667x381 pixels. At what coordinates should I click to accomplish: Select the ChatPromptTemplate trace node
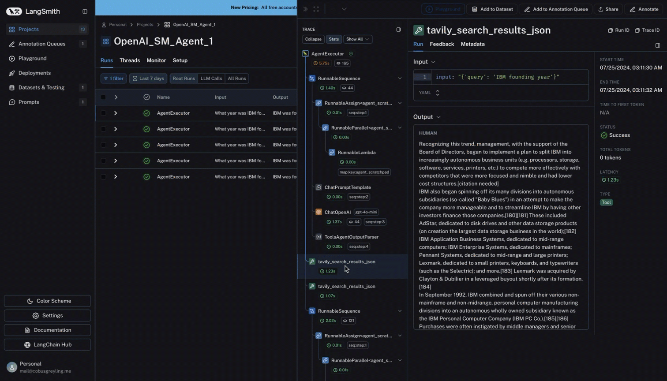click(x=347, y=187)
